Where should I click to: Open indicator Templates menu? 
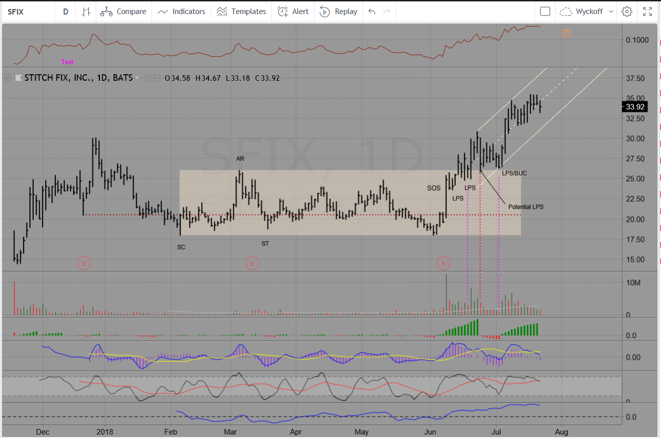click(241, 12)
